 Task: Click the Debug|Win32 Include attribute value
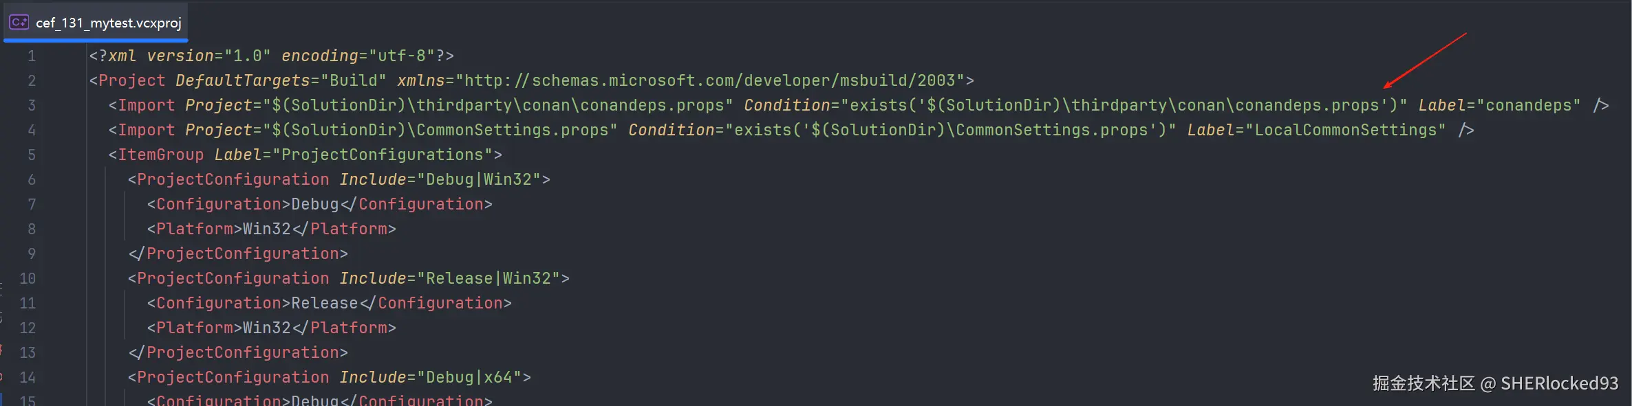(479, 179)
